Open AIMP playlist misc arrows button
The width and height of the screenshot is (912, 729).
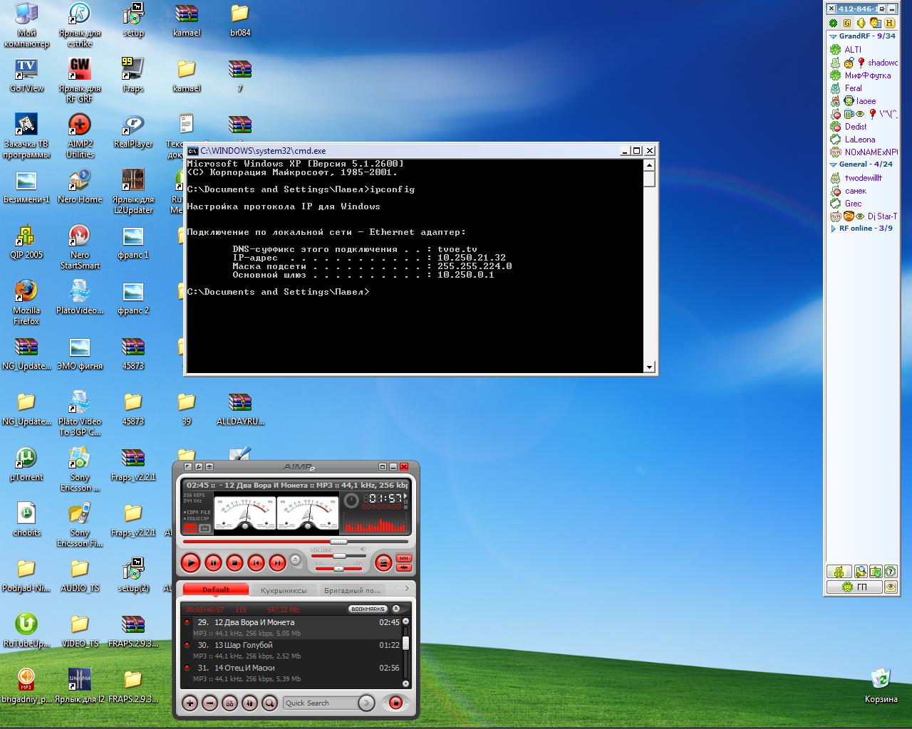point(249,703)
